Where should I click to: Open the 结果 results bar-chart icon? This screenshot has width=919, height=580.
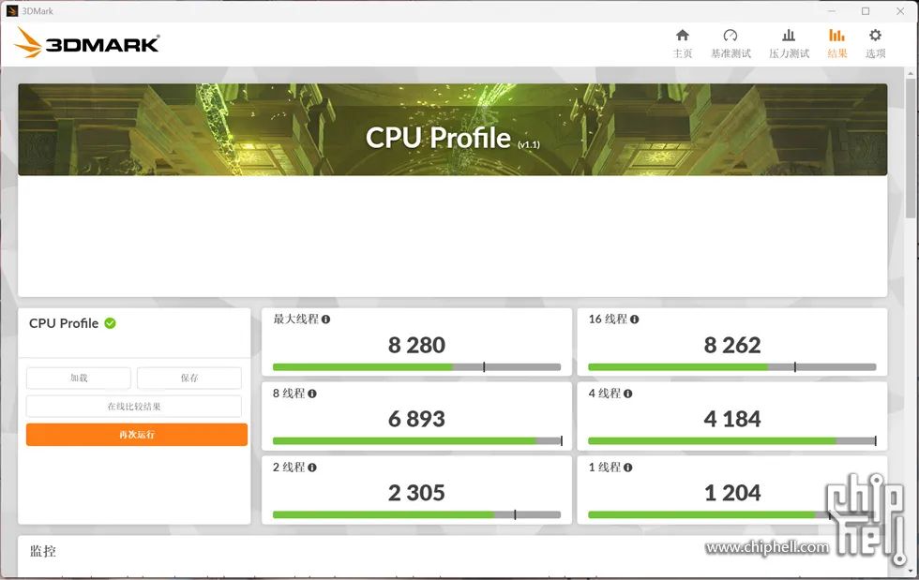pos(836,36)
